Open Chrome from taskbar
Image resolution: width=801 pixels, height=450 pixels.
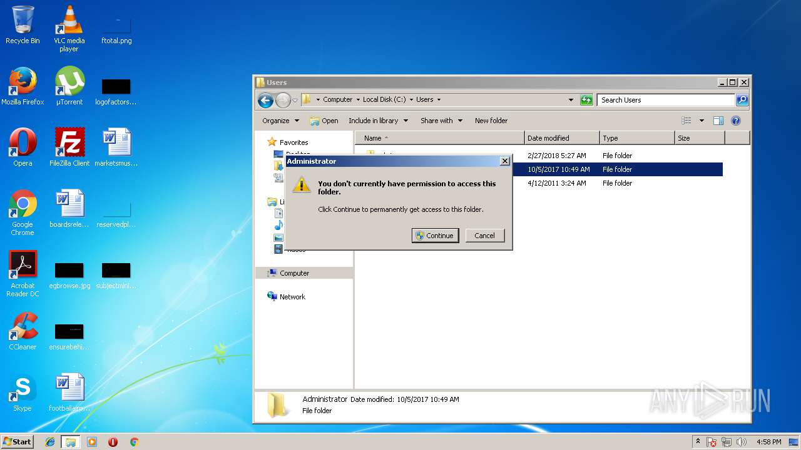point(134,442)
